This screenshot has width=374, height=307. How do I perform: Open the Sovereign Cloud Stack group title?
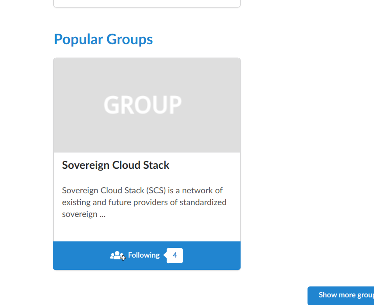[x=115, y=165]
